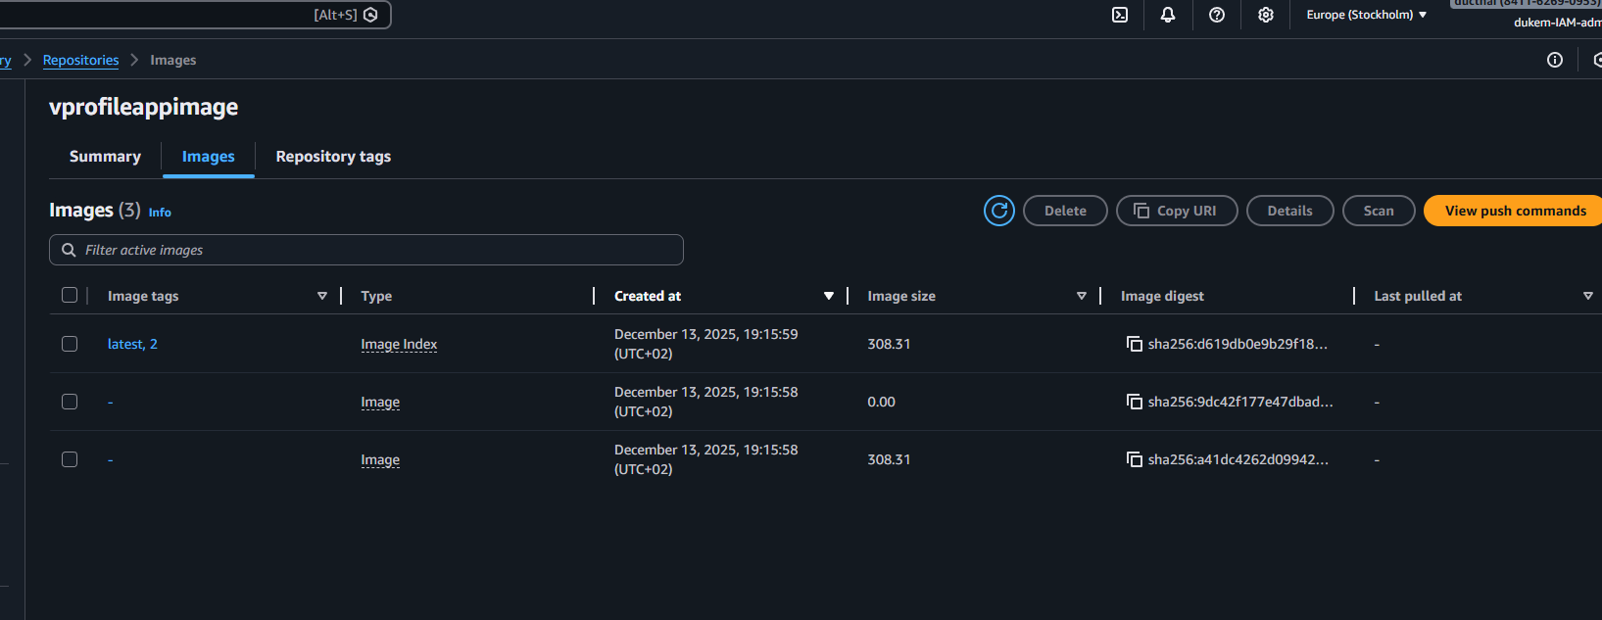Screen dimensions: 1602x620
Task: Open the help question mark icon
Action: click(1217, 15)
